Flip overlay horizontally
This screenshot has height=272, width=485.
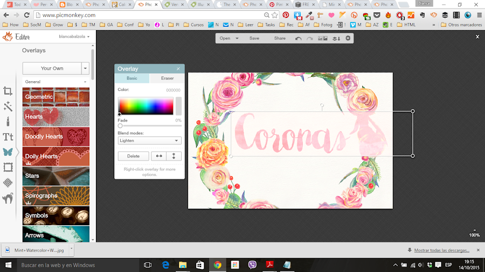(158, 156)
